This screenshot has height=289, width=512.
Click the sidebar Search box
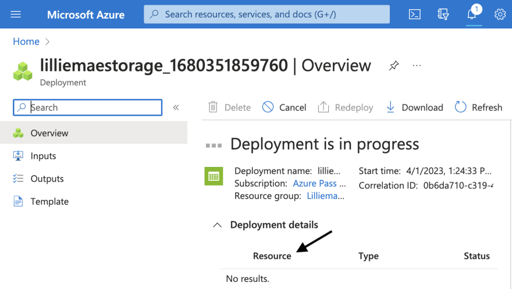pos(87,108)
